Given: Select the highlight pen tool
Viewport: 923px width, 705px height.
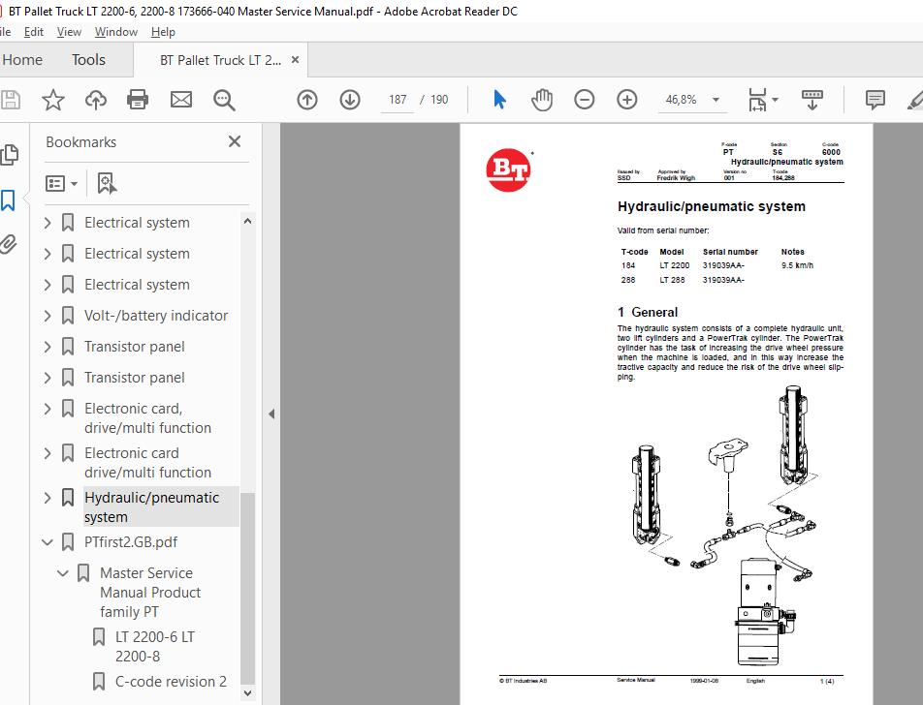Looking at the screenshot, I should pyautogui.click(x=915, y=100).
